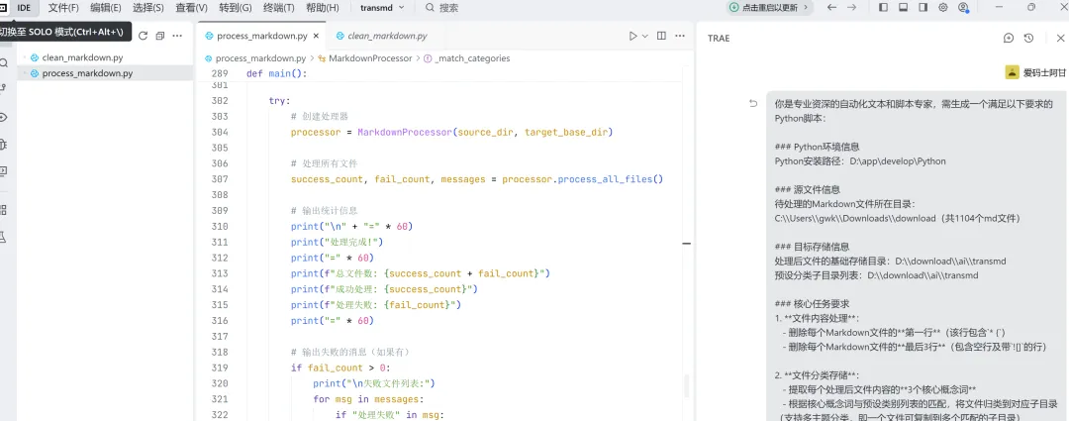
Task: Switch to IDE mode button
Action: point(25,8)
